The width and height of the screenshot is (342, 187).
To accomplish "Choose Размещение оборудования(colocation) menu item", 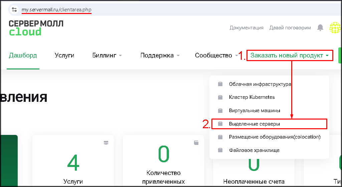I will (274, 137).
